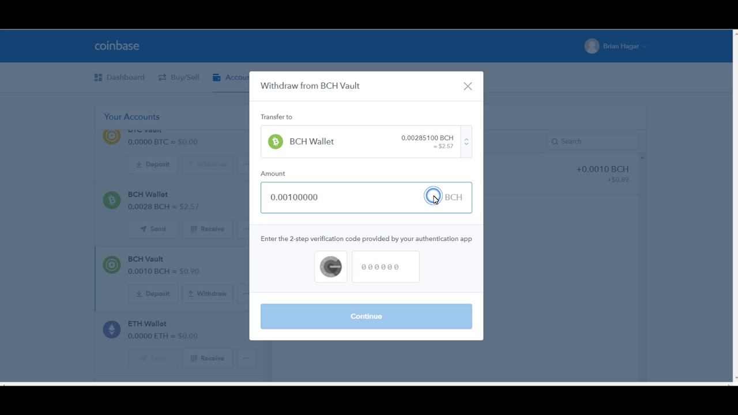Click the BCH currency label in Amount field
This screenshot has height=415, width=738.
tap(454, 197)
